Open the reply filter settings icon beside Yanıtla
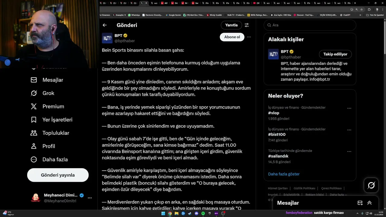Image resolution: width=386 pixels, height=217 pixels. [247, 25]
